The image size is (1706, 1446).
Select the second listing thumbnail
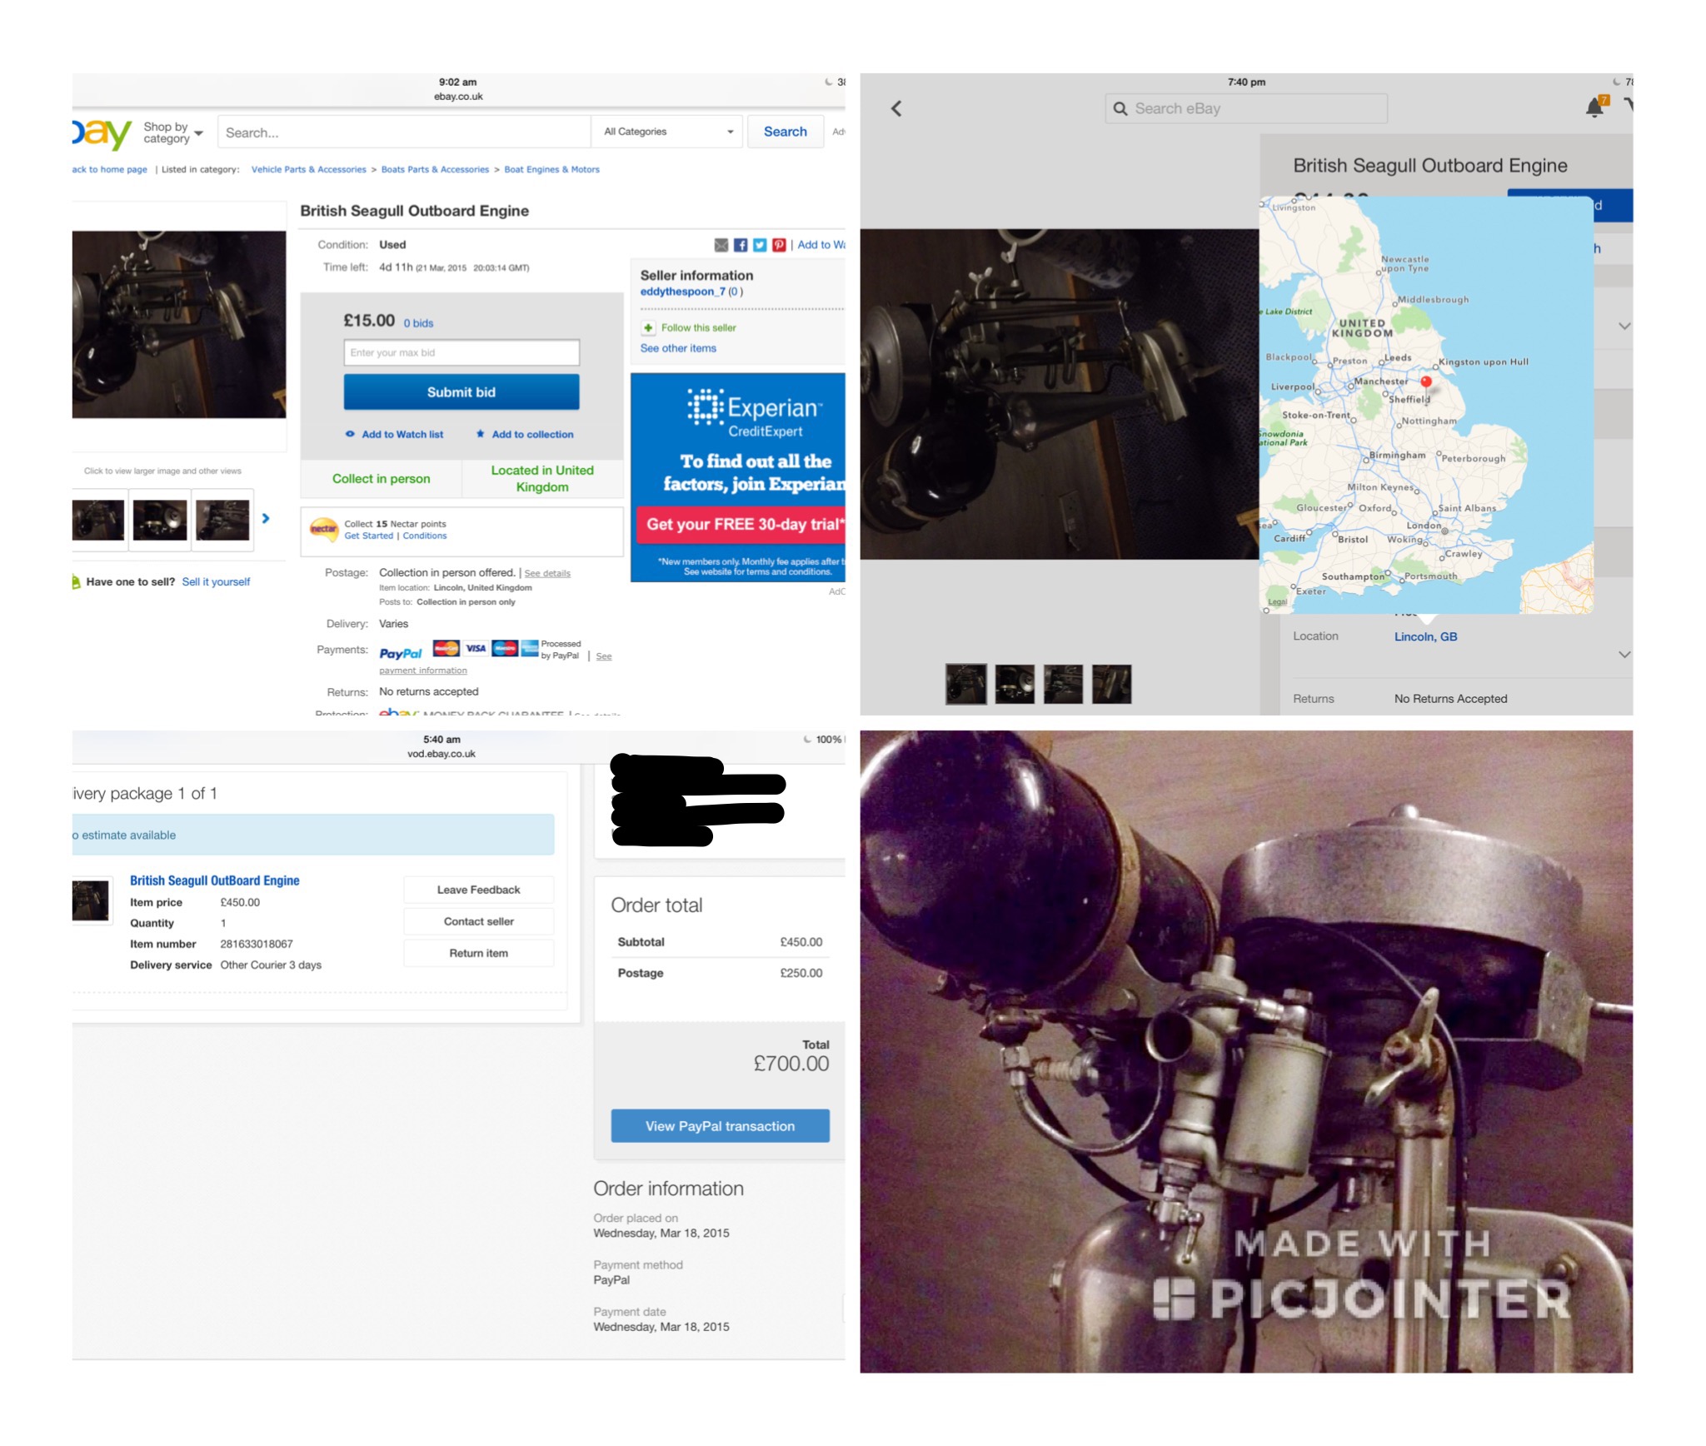click(160, 520)
